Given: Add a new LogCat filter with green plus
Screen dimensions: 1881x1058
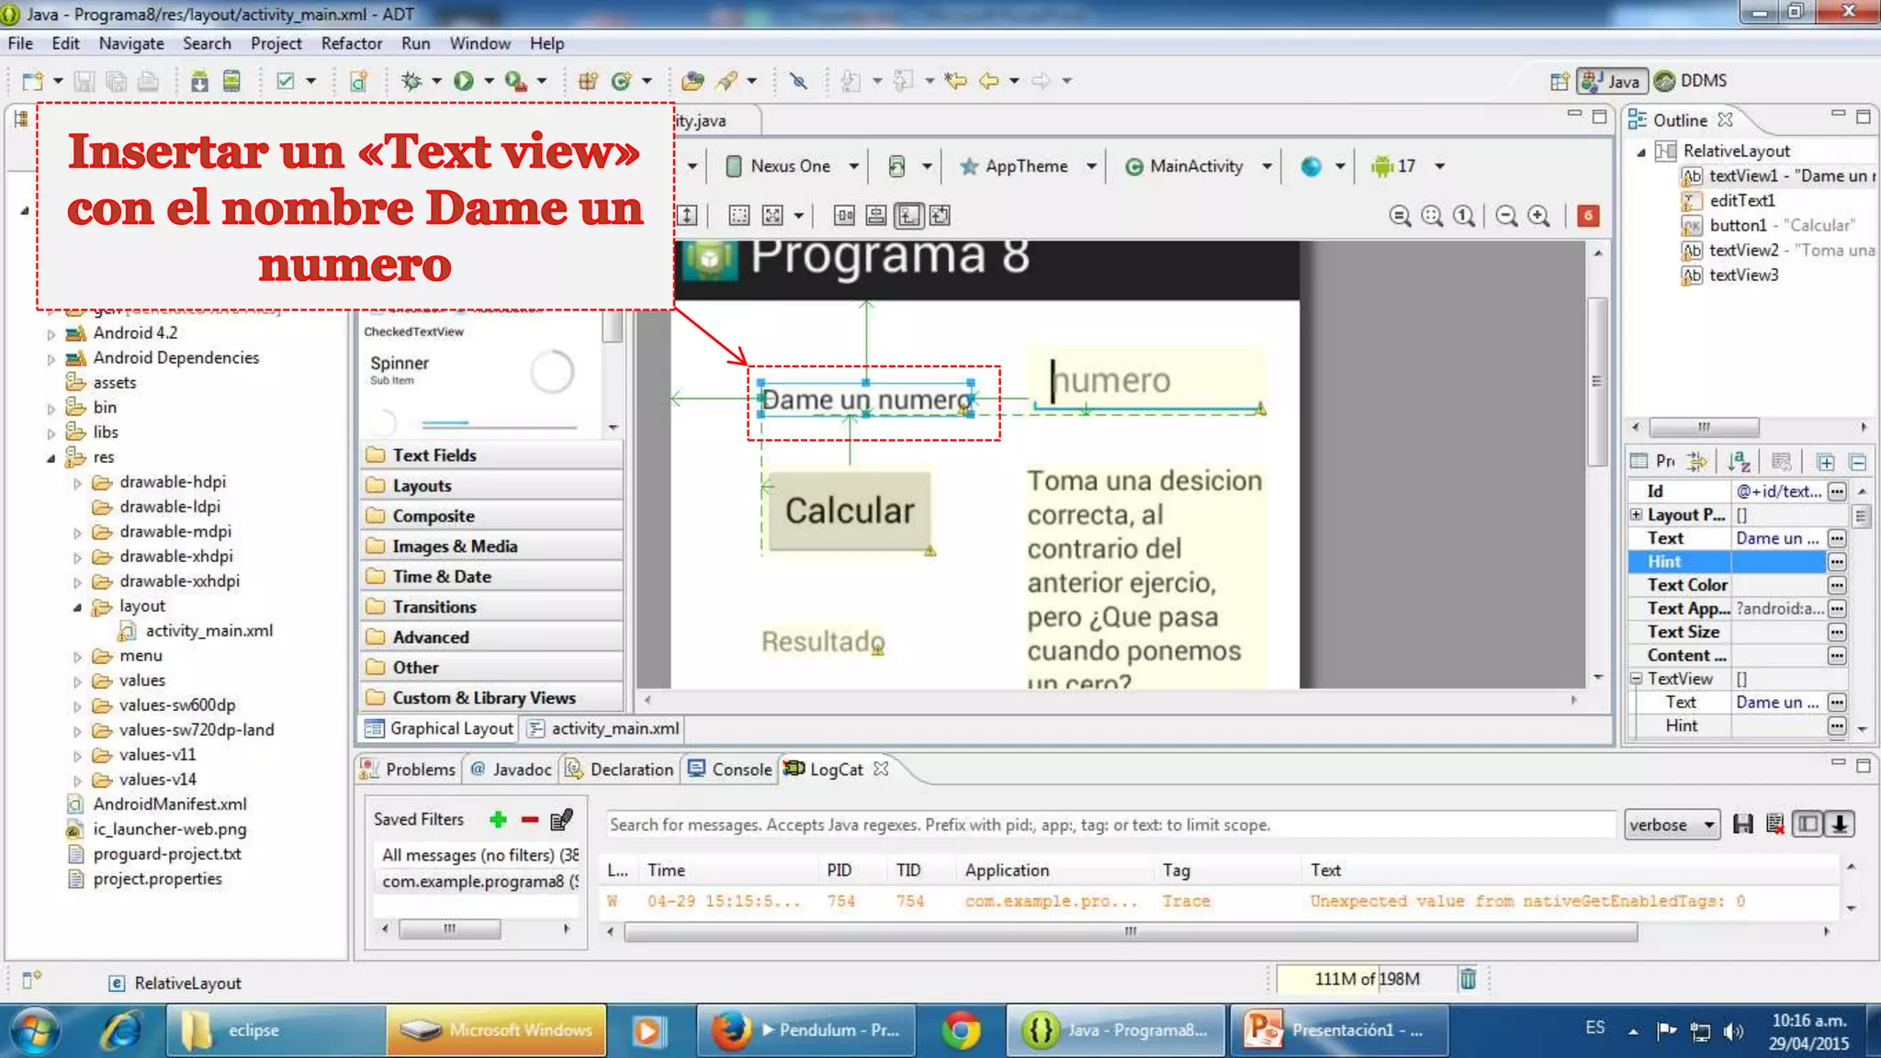Looking at the screenshot, I should tap(498, 819).
